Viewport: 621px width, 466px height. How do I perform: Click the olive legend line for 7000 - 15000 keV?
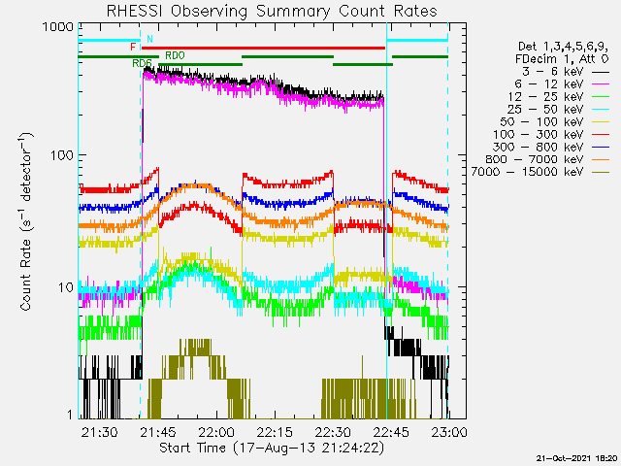click(601, 172)
